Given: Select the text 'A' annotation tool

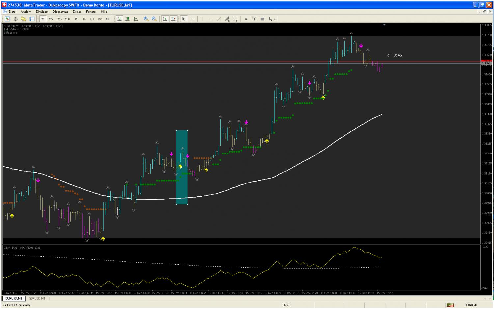Looking at the screenshot, I should point(246,19).
